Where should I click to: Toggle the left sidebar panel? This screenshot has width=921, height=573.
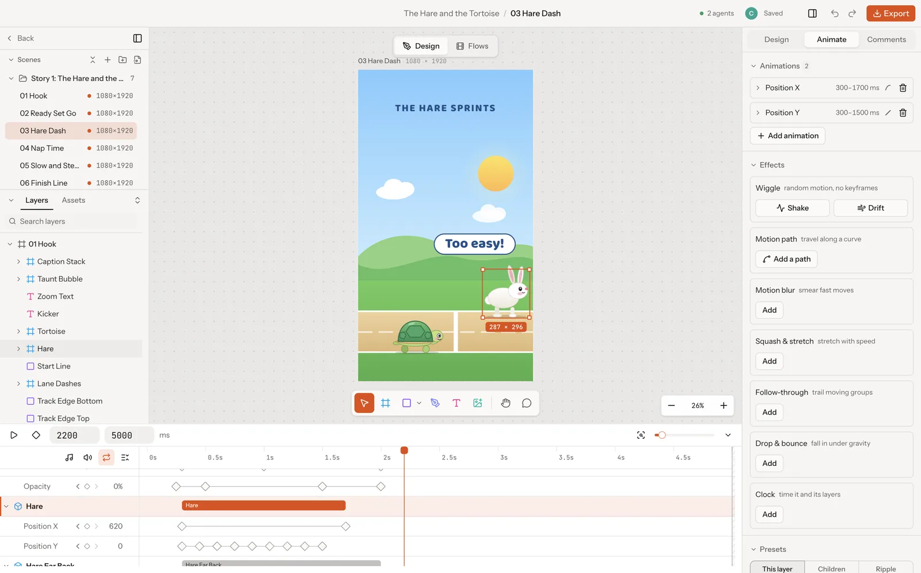point(138,38)
